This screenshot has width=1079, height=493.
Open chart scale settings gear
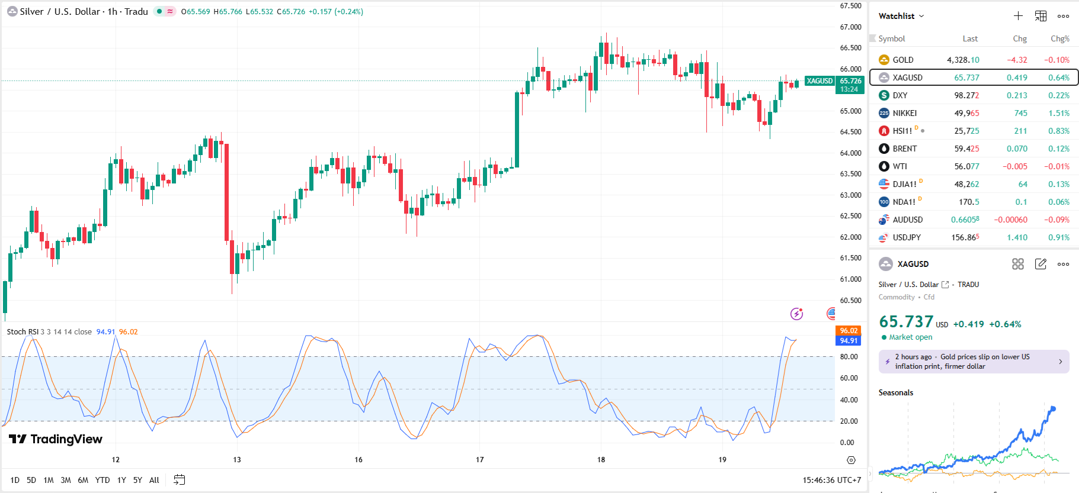tap(851, 460)
